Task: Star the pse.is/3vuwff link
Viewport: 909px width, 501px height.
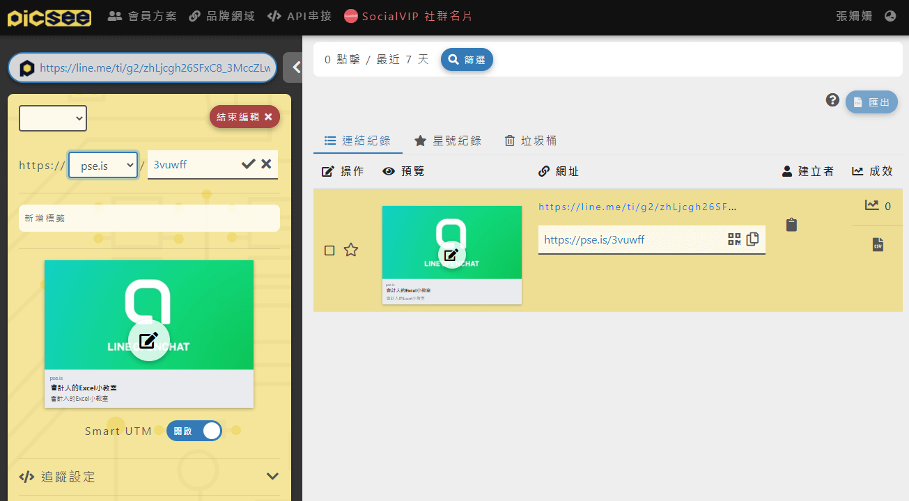Action: (x=351, y=250)
